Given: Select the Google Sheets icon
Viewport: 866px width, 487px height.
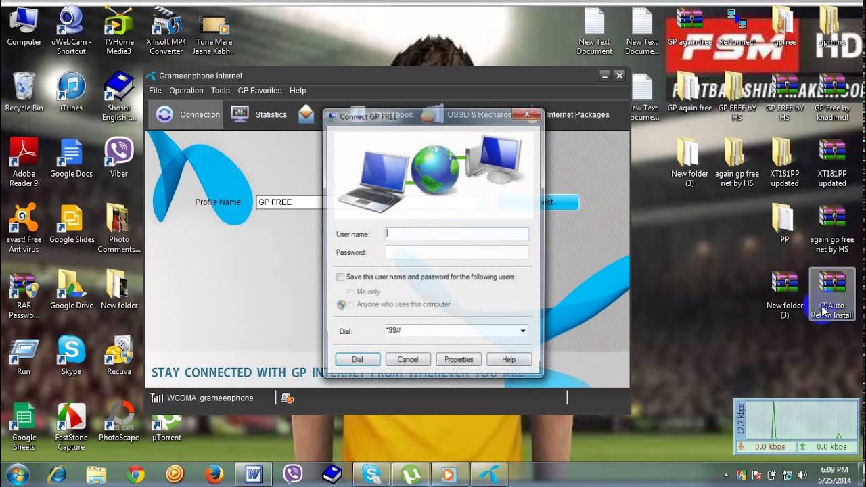Looking at the screenshot, I should click(24, 427).
